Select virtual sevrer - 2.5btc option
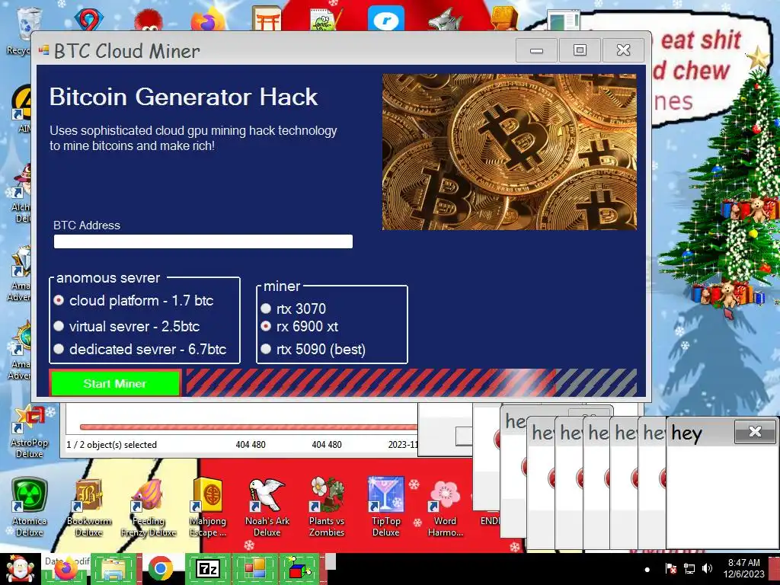Viewport: 780px width, 585px height. (127, 326)
